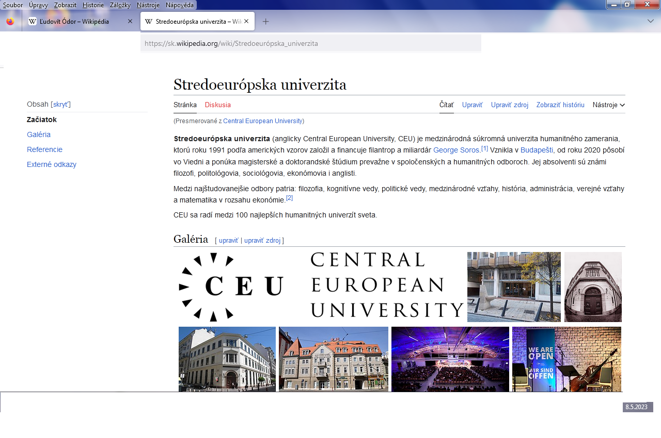Click the Galéria section heading
Viewport: 661px width, 438px height.
[191, 239]
